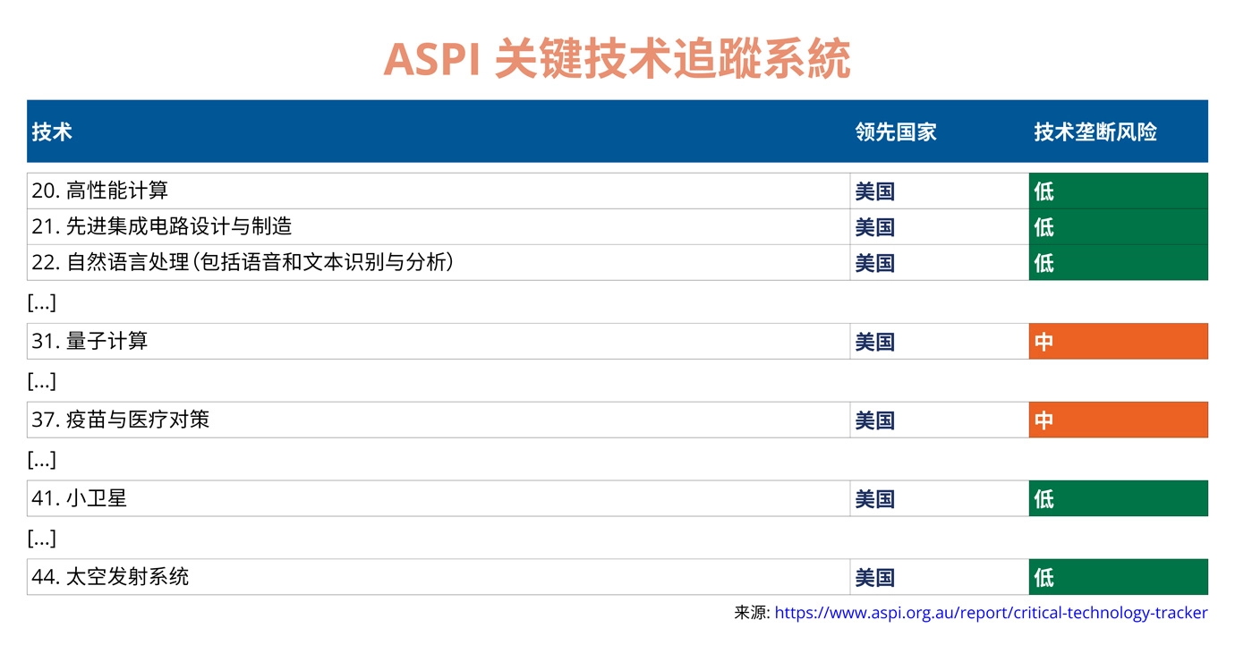Viewport: 1235px width, 645px height.
Task: Click the "[...]" placeholder below row 22
Action: [x=42, y=302]
